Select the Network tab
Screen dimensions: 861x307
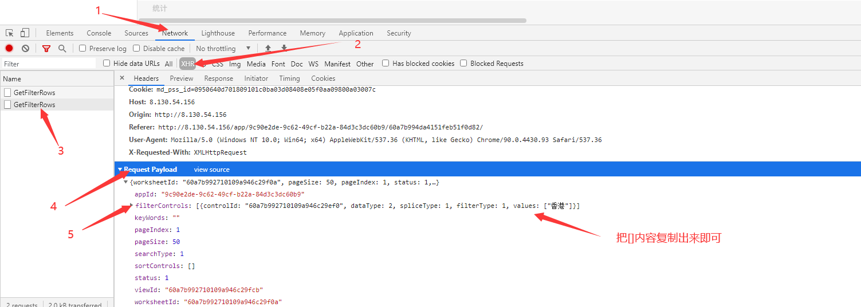pyautogui.click(x=175, y=33)
